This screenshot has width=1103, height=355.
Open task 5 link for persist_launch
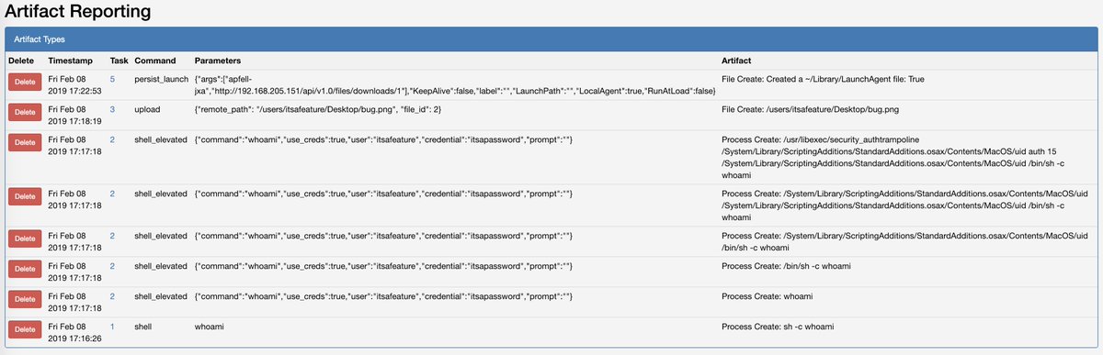(112, 80)
